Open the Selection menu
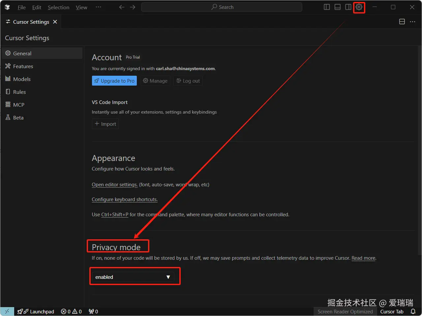This screenshot has width=422, height=316. tap(58, 7)
